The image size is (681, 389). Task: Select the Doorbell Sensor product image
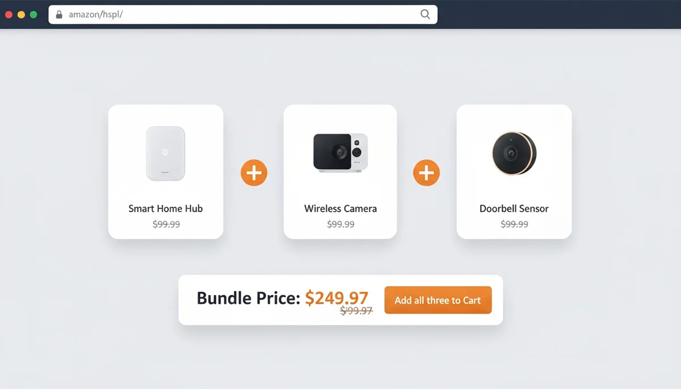point(514,153)
